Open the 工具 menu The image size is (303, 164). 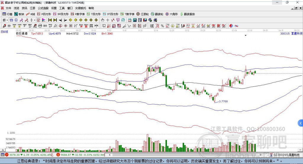click(62, 8)
